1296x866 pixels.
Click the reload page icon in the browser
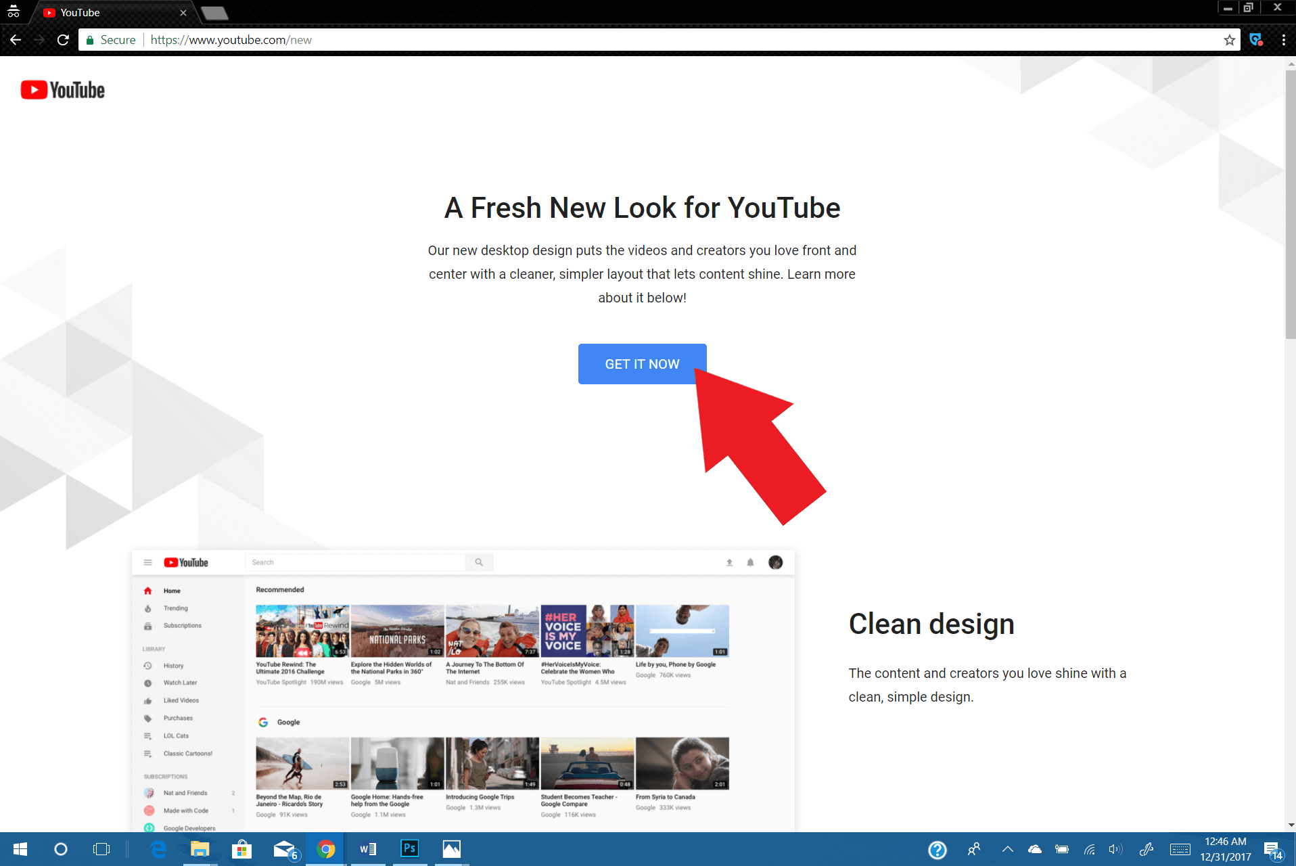coord(62,39)
